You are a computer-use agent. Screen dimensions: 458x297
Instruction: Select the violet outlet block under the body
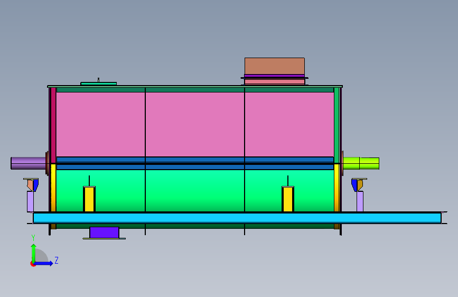tap(104, 233)
